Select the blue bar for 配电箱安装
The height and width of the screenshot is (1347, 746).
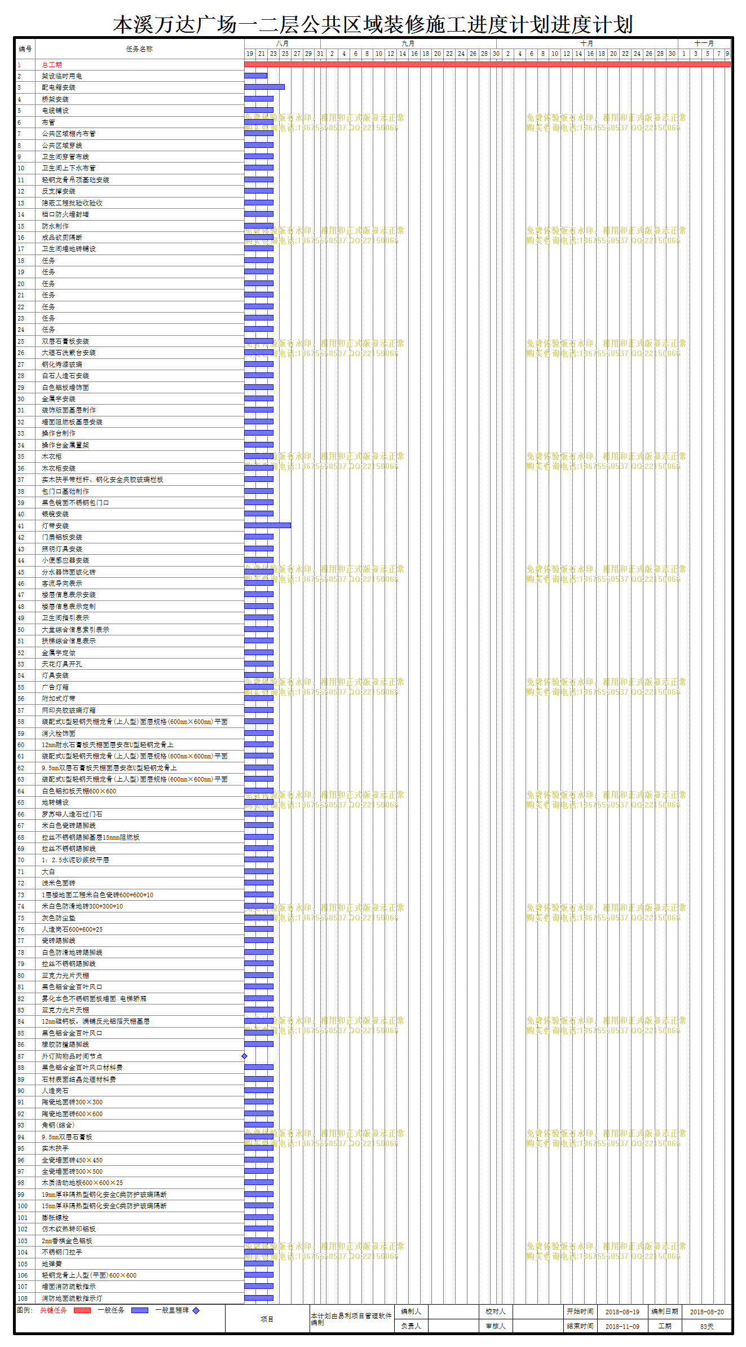coord(264,87)
